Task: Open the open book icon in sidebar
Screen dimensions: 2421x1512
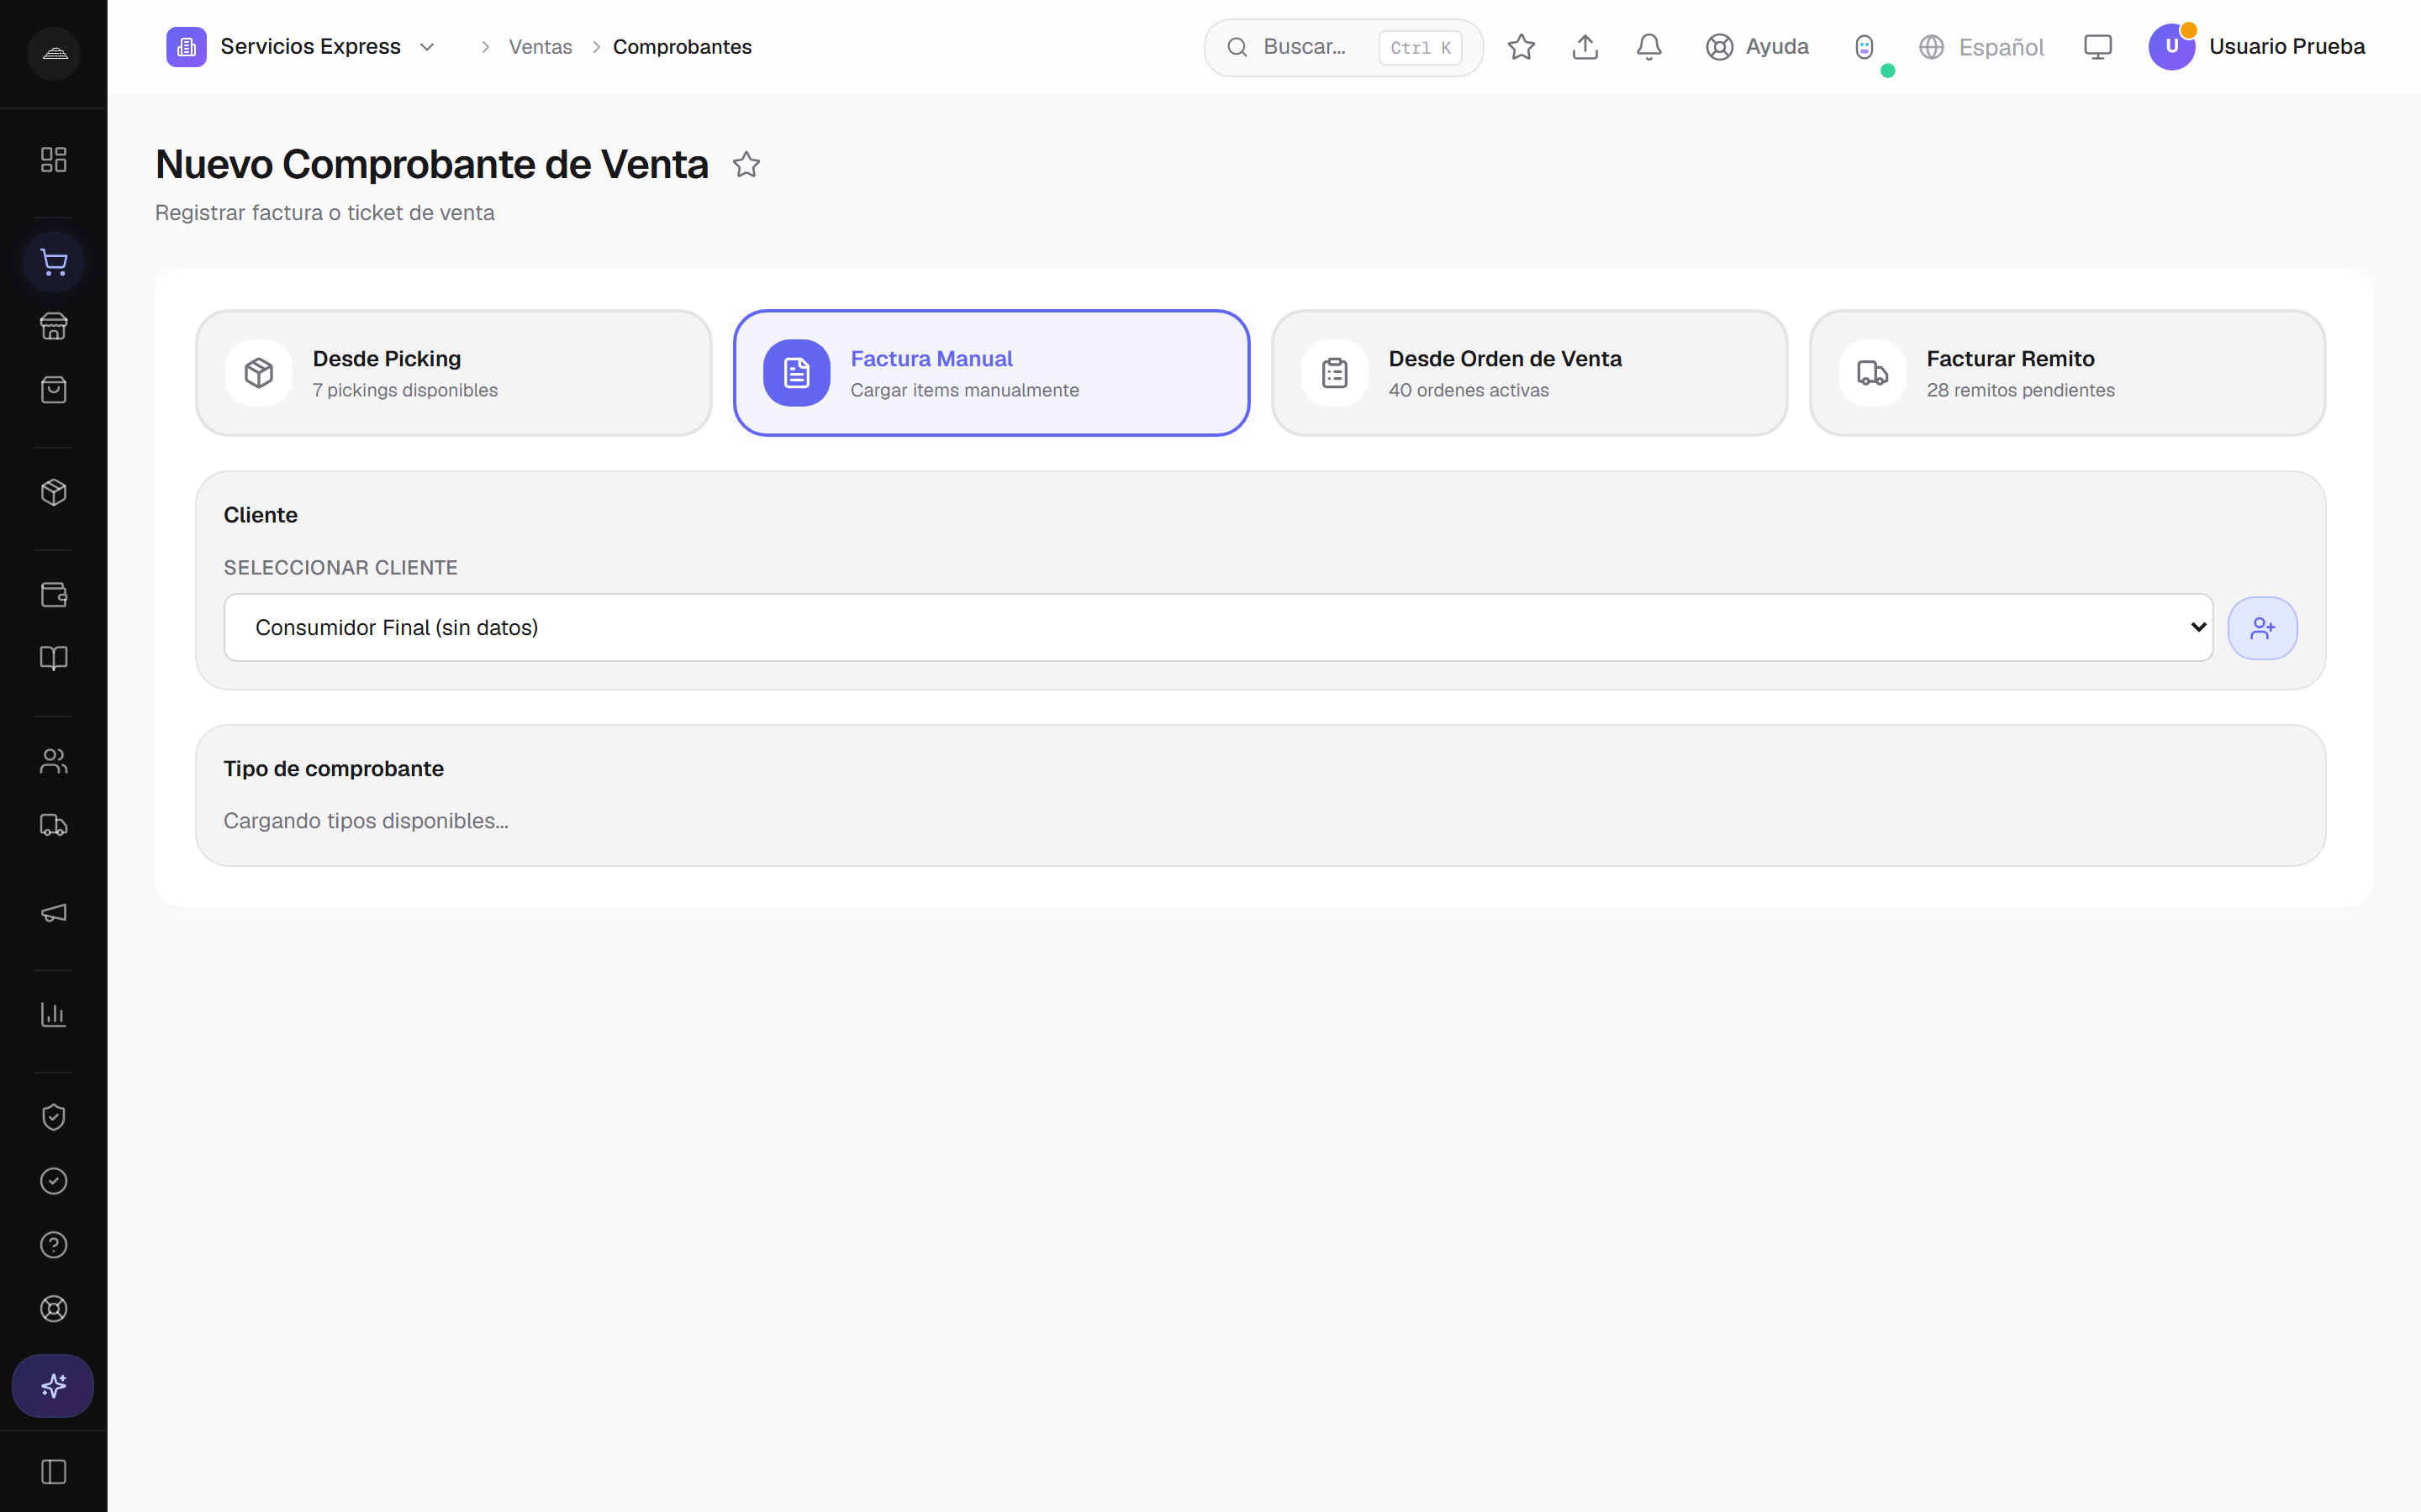Action: coord(53,658)
